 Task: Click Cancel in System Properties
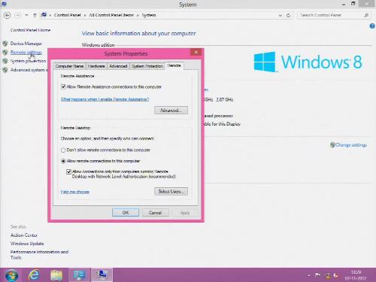[155, 213]
